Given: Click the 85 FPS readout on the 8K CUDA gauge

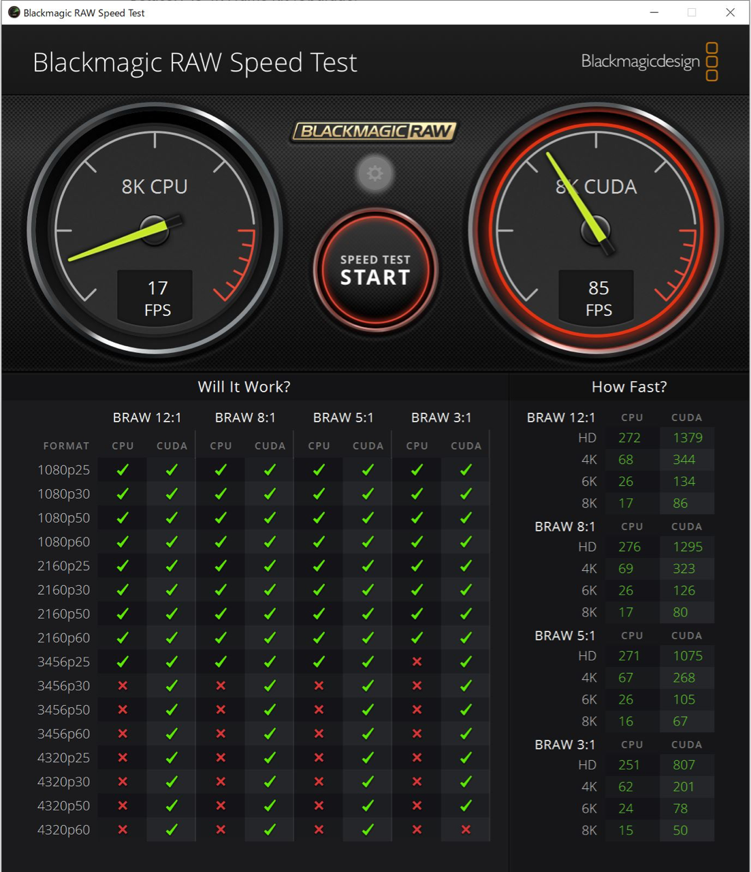Looking at the screenshot, I should pos(598,298).
